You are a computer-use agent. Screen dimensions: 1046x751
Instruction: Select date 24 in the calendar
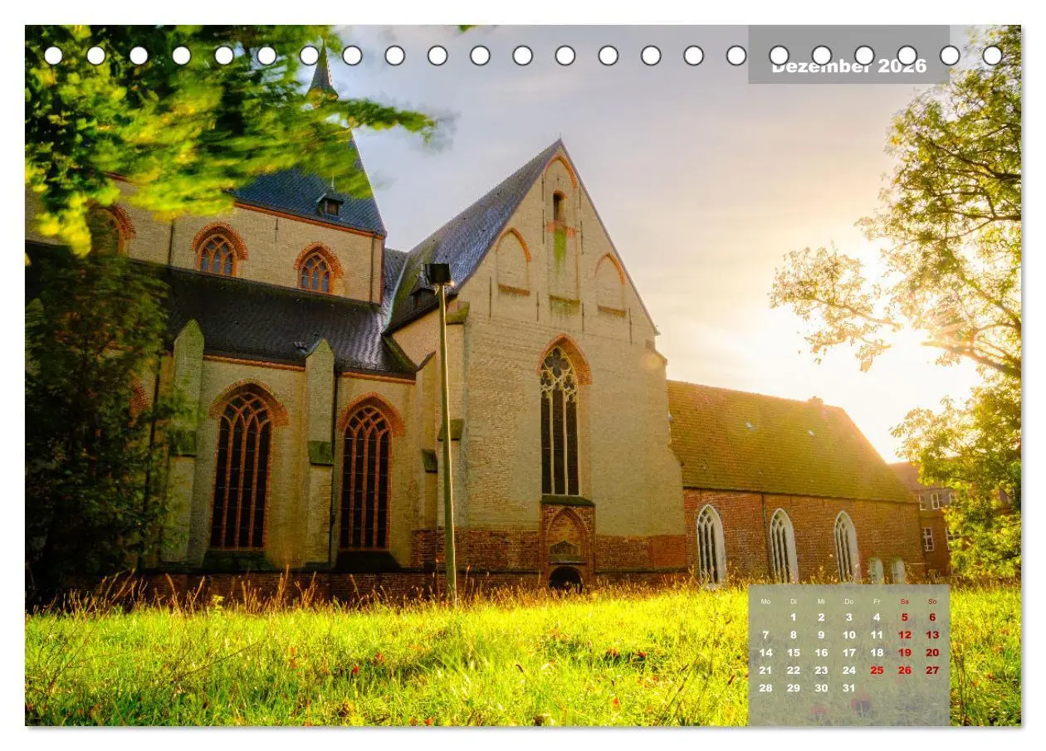coord(848,670)
